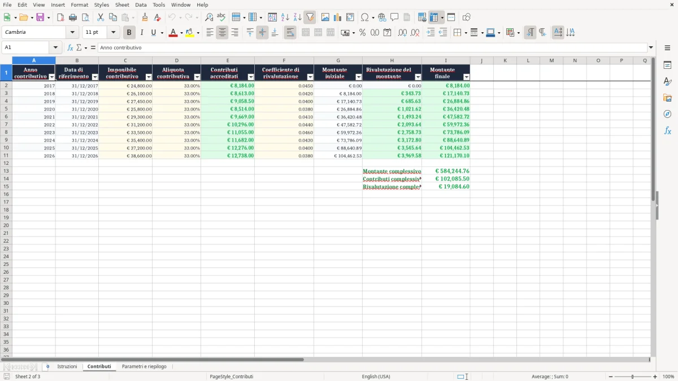This screenshot has height=381, width=678.
Task: Clear direct formatting with the eraser icon
Action: (157, 17)
